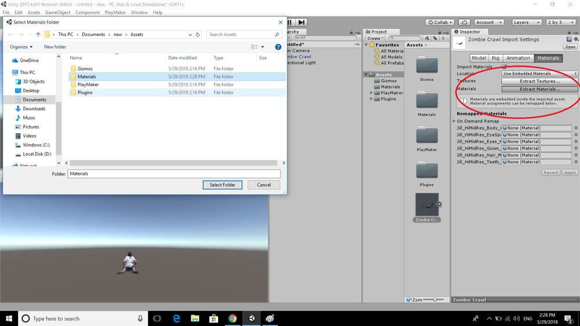Image resolution: width=580 pixels, height=326 pixels.
Task: Select the Gizmos folder thumbnail in Project
Action: tap(427, 65)
